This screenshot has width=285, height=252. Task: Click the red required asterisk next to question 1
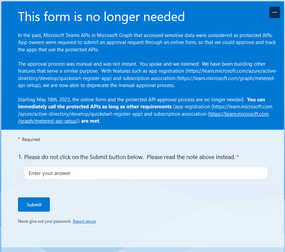[237, 157]
